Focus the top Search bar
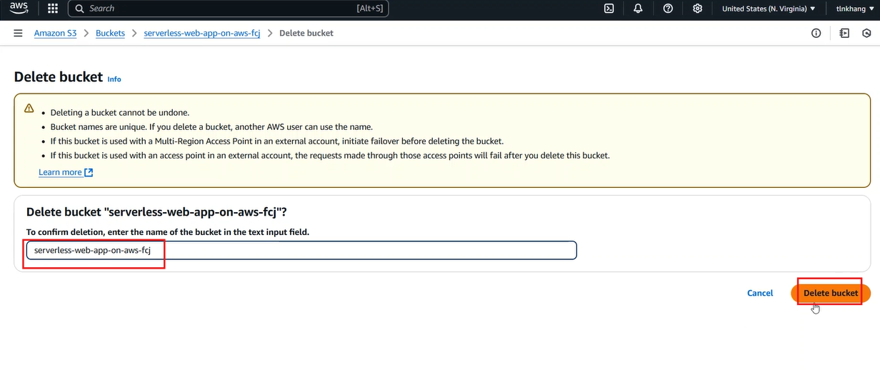880x370 pixels. tap(228, 9)
